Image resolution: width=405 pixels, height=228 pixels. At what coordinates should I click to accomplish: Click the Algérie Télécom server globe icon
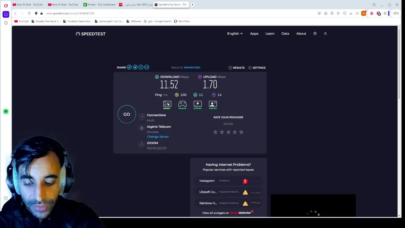tap(142, 128)
